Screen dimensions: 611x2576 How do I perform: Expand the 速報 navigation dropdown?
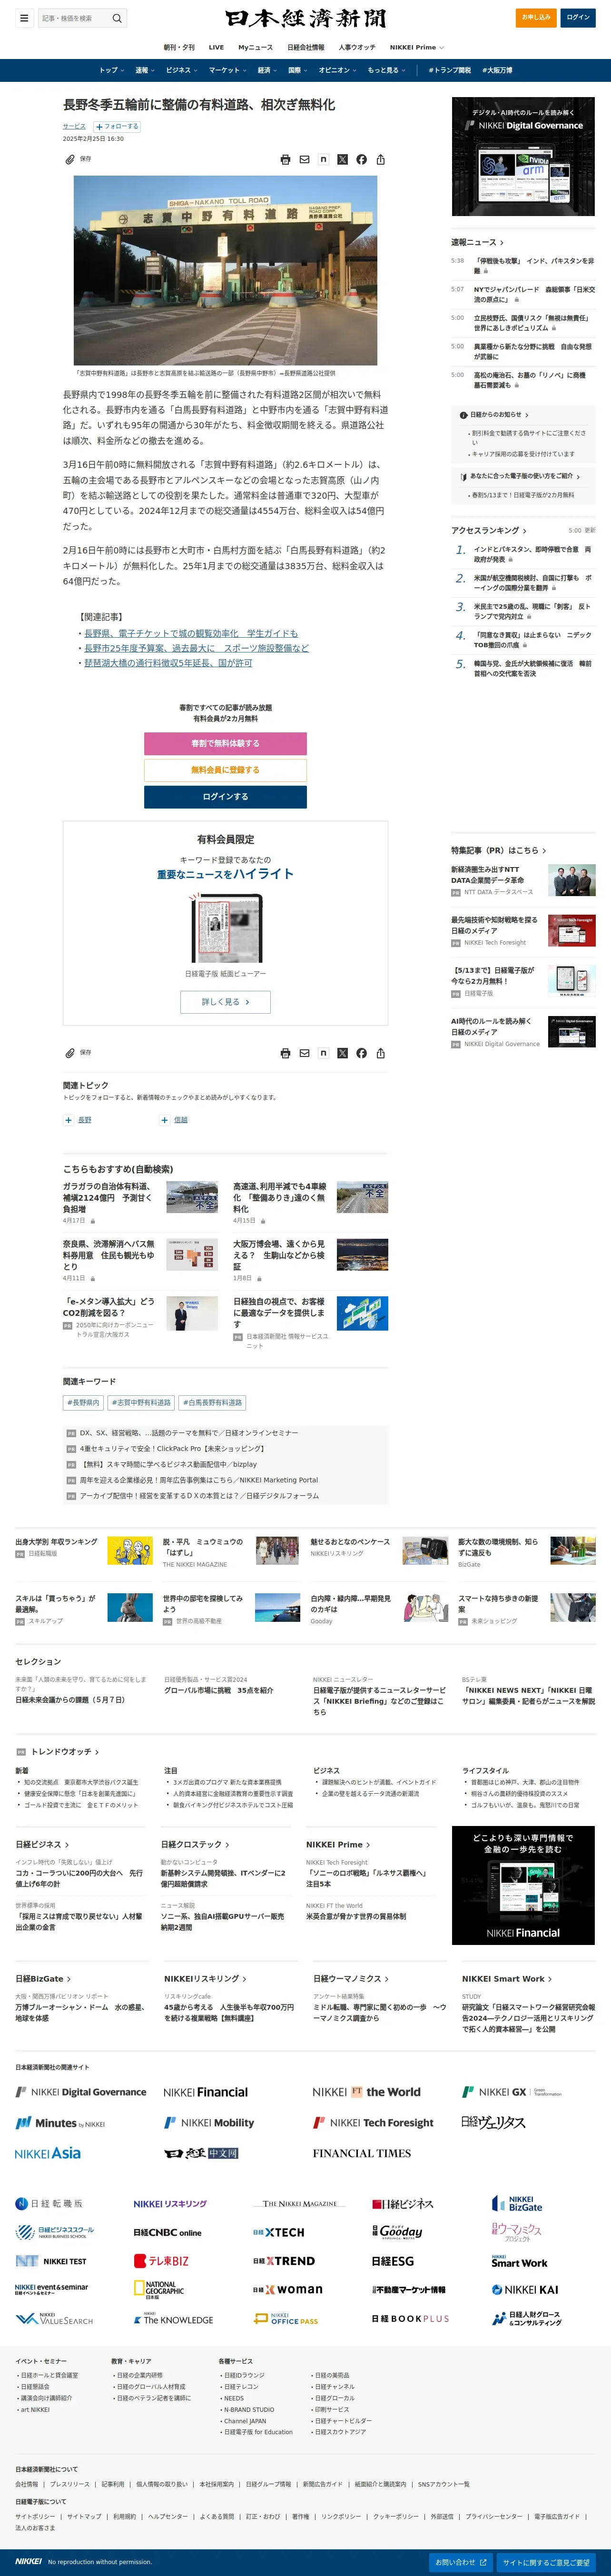[x=145, y=70]
